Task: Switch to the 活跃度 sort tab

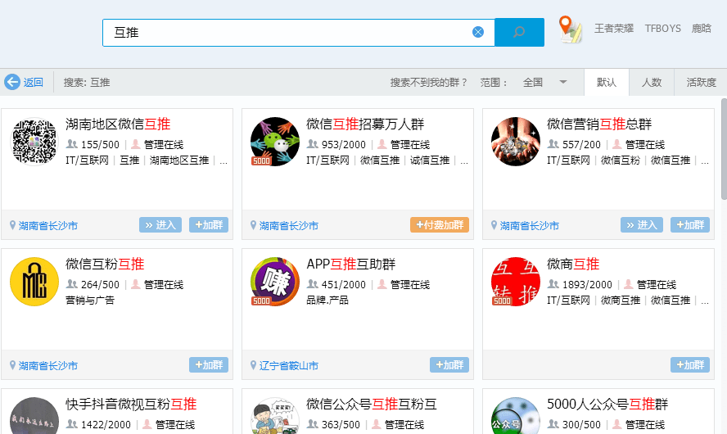Action: [701, 82]
